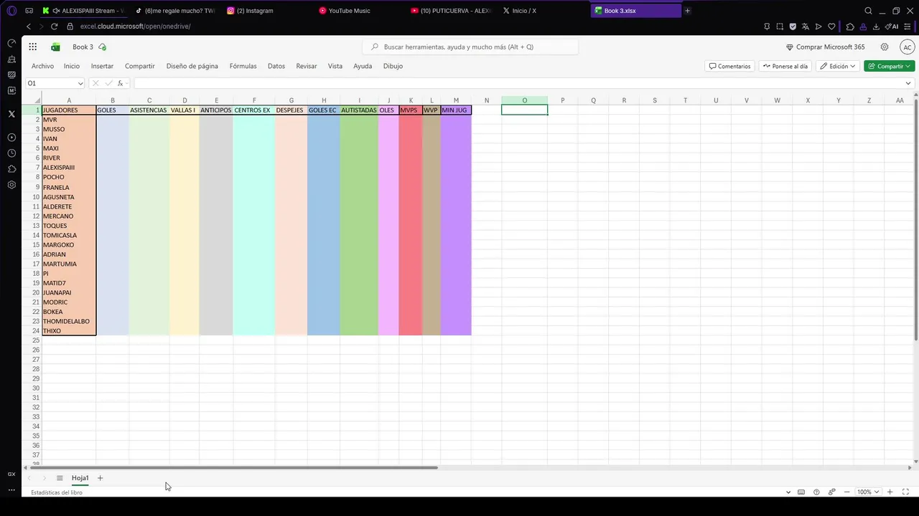Image resolution: width=919 pixels, height=516 pixels.
Task: Go back in the browser
Action: pos(28,27)
